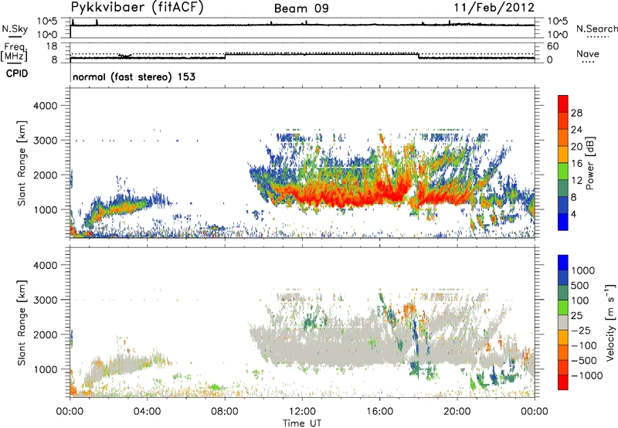This screenshot has width=618, height=428.
Task: Click 'Slant Range [km]' label of power panel
Action: point(22,163)
